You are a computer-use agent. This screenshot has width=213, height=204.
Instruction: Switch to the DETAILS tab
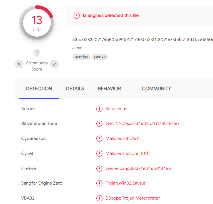click(75, 89)
